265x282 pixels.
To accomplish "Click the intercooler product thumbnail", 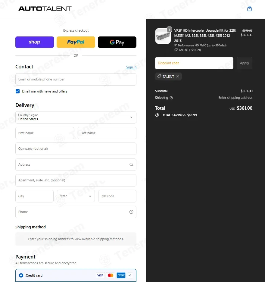I will [x=163, y=36].
